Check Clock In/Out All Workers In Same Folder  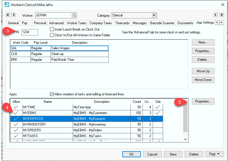coord(52,35)
